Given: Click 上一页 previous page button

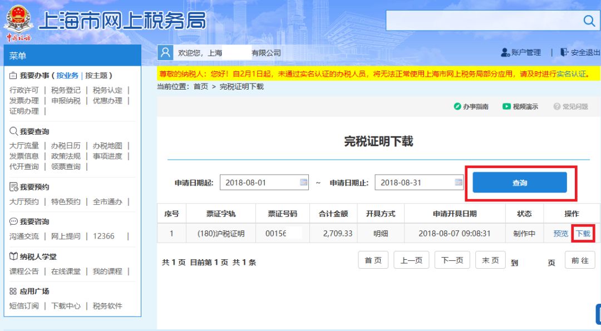Looking at the screenshot, I should (411, 260).
